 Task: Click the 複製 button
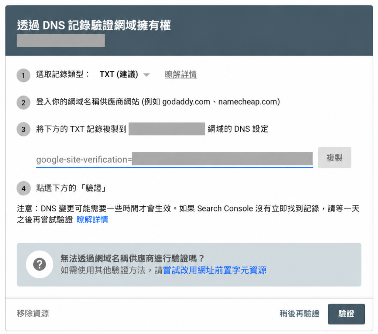(x=334, y=158)
